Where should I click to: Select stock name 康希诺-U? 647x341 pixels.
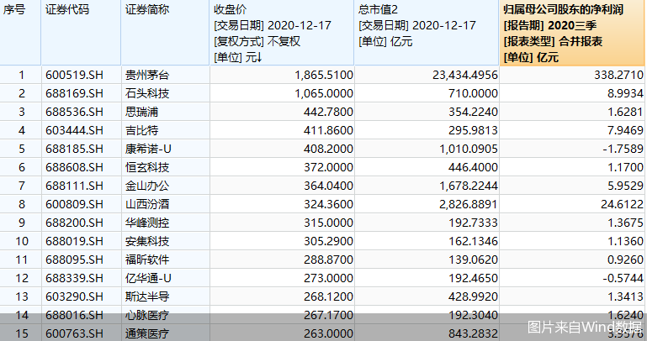click(148, 149)
